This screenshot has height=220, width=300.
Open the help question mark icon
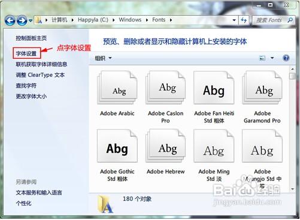(286, 58)
